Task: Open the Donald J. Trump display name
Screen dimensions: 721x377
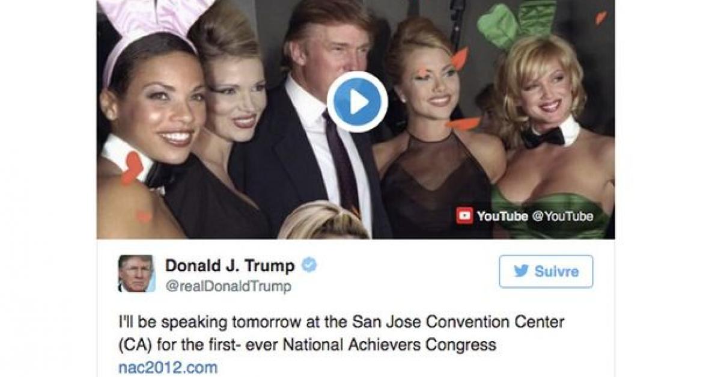Action: (230, 265)
